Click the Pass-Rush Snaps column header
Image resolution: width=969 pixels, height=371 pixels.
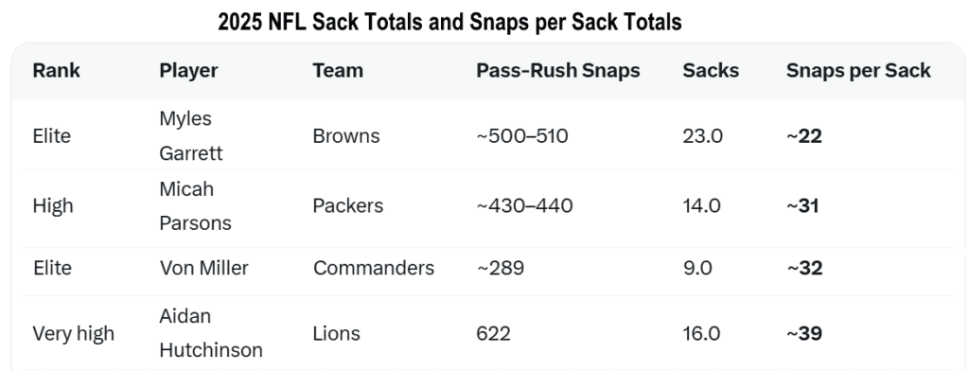558,70
